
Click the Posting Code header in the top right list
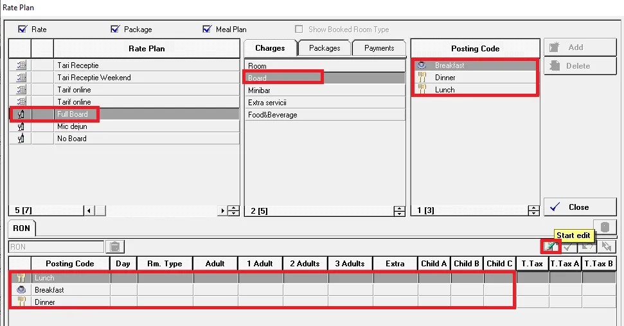tap(475, 49)
